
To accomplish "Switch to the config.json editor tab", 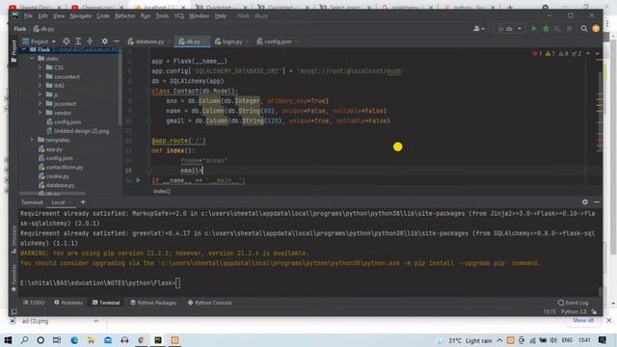I will 277,41.
